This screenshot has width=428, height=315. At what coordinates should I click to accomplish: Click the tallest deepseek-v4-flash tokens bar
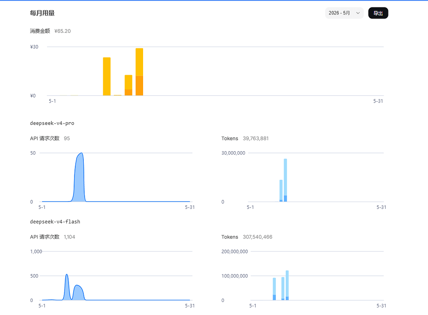tap(287, 285)
